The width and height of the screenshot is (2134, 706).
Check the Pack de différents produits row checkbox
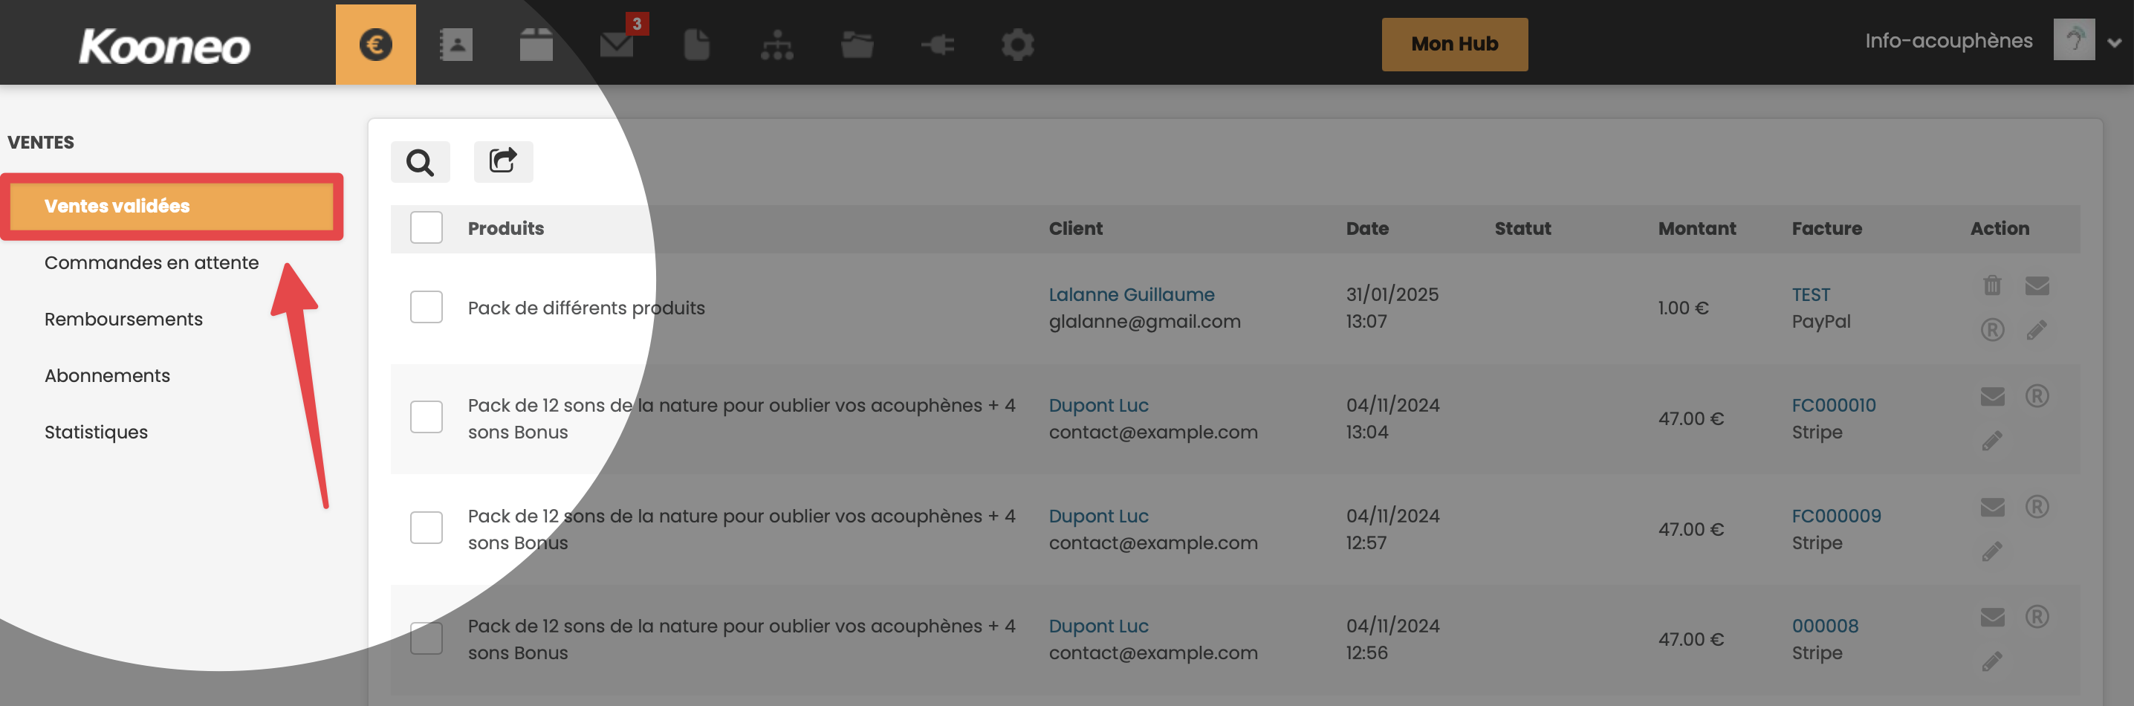pyautogui.click(x=427, y=308)
